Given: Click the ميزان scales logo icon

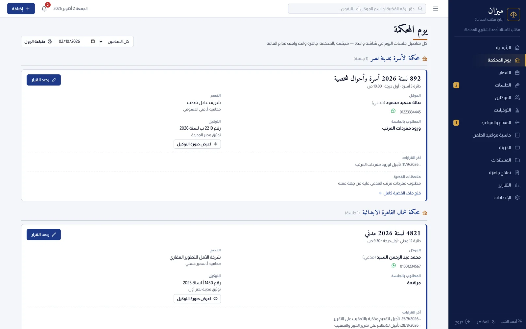Looking at the screenshot, I should [514, 14].
